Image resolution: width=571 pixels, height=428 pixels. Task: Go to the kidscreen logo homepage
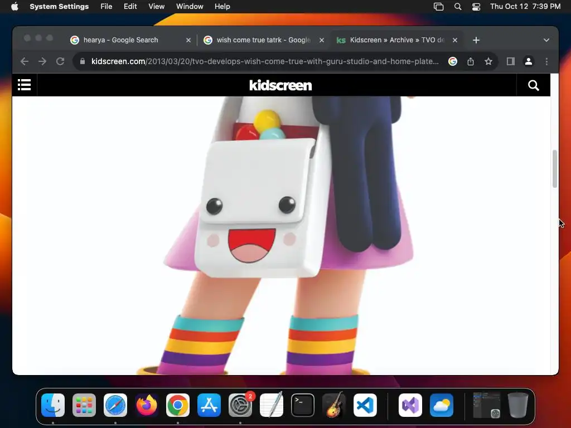[x=280, y=85]
